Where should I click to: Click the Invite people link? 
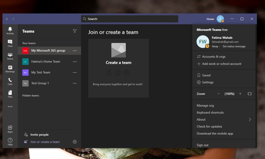[x=39, y=134]
